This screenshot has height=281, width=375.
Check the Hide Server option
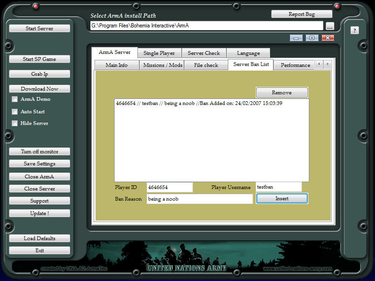(15, 124)
